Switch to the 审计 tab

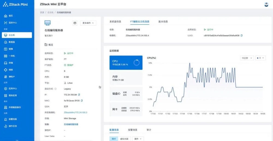[149, 130]
